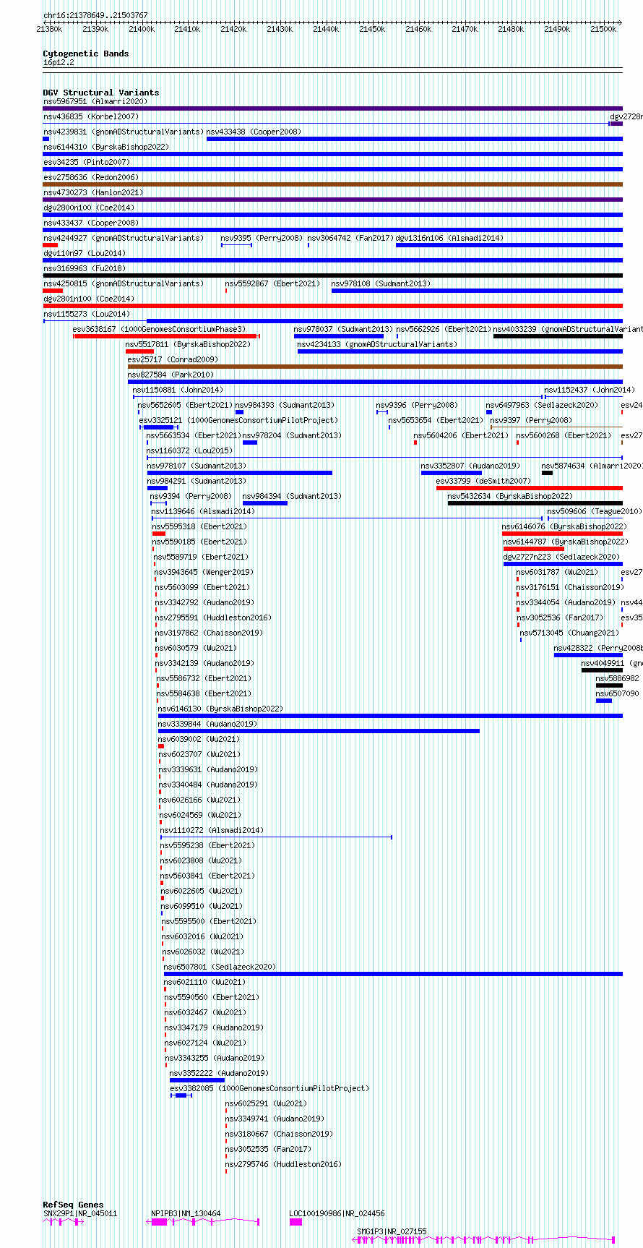
Task: Select nsv3352807 (Audano2019) label
Action: [x=470, y=466]
